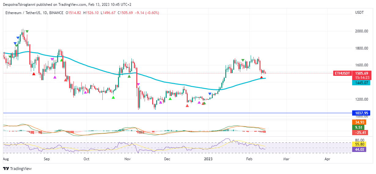Click the 2000.00 level on the price axis
This screenshot has width=376, height=174.
[361, 31]
